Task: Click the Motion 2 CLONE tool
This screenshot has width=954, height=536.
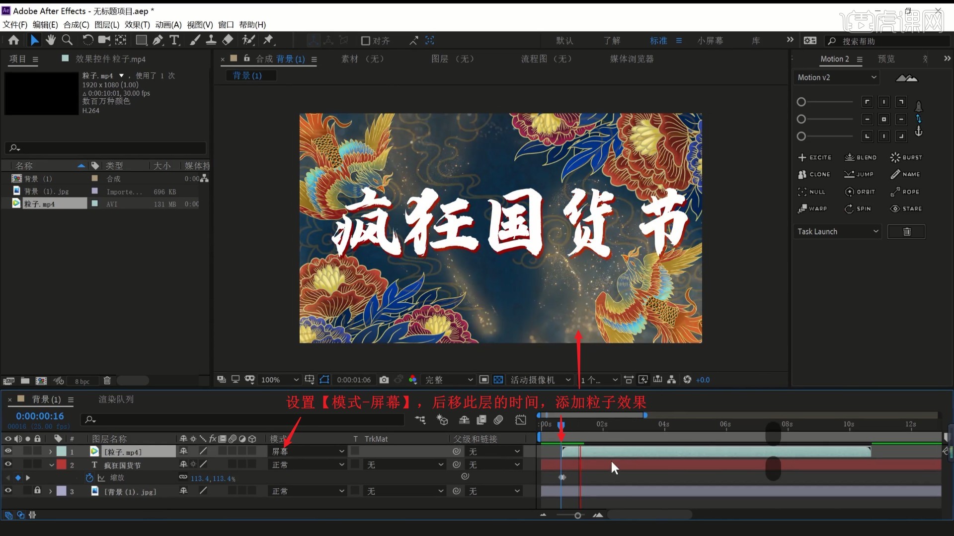Action: (814, 174)
